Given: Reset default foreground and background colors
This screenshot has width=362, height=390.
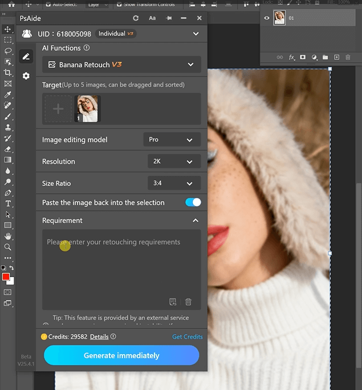Looking at the screenshot, I should point(3,268).
